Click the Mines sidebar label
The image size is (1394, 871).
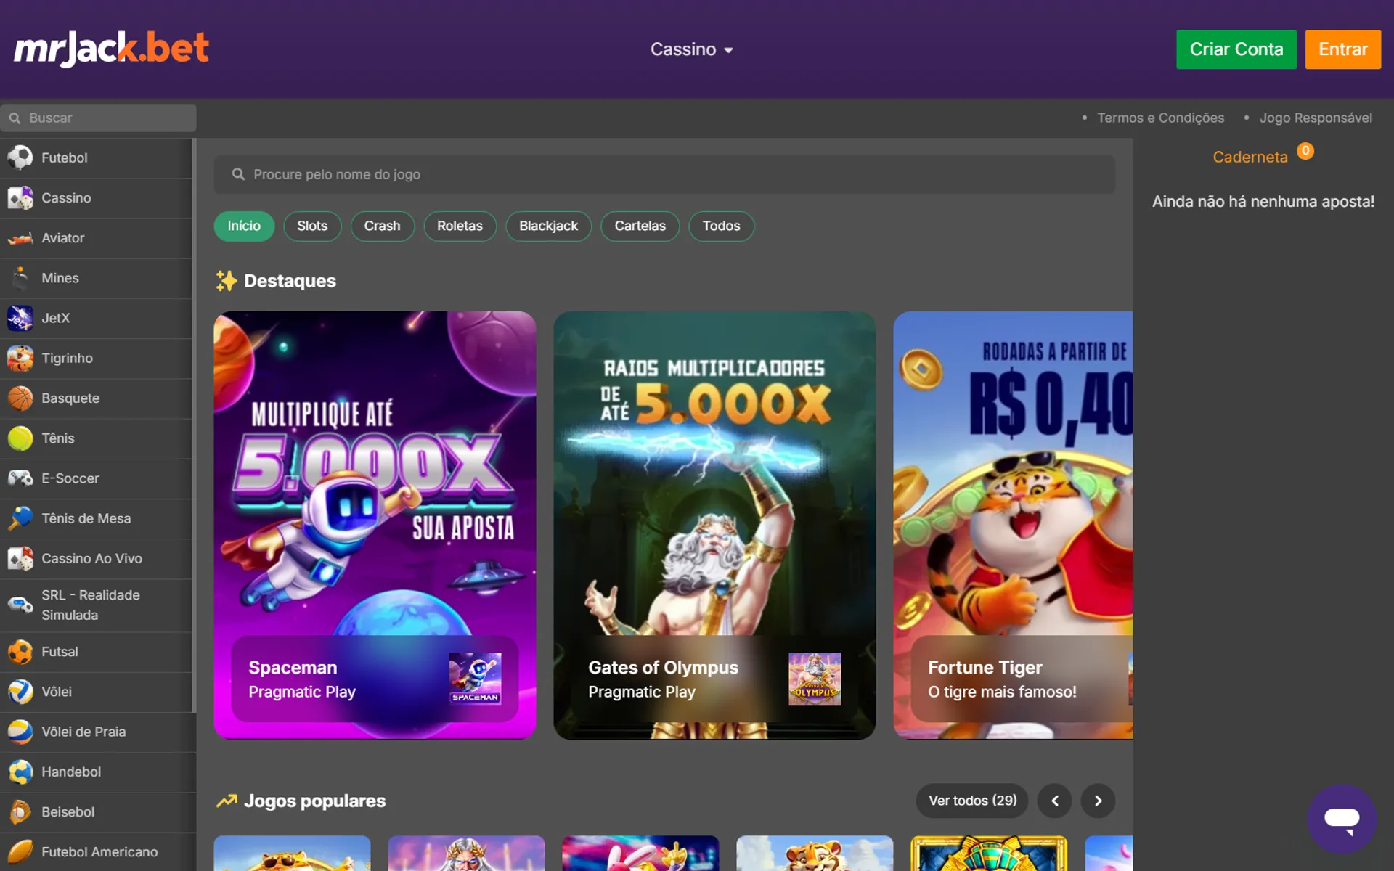pyautogui.click(x=60, y=278)
